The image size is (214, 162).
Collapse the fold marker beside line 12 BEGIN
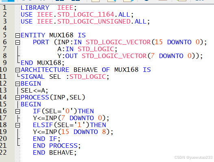[17, 84]
